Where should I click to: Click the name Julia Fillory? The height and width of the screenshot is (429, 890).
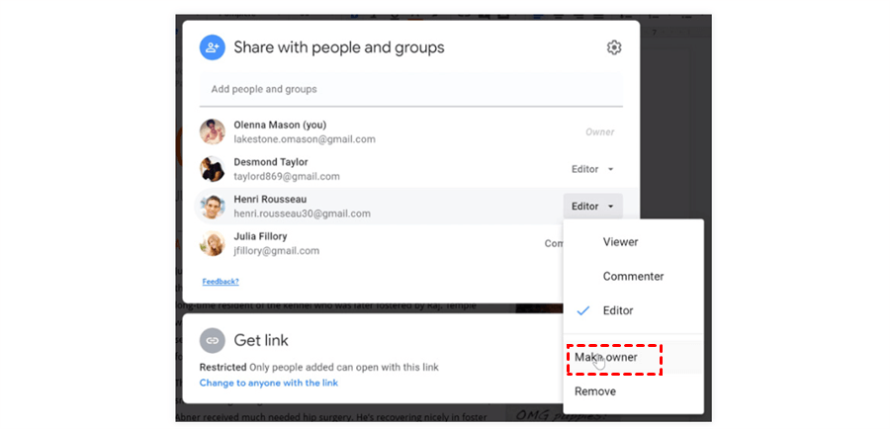tap(260, 236)
